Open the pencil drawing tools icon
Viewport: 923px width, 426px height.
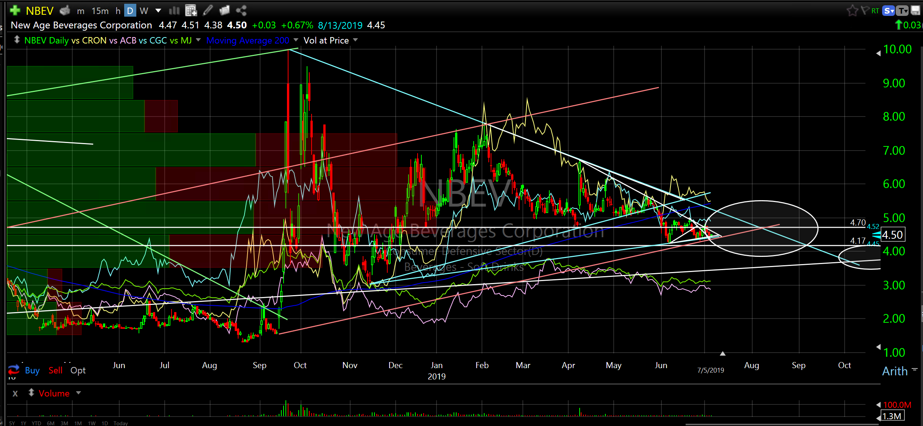tap(208, 11)
